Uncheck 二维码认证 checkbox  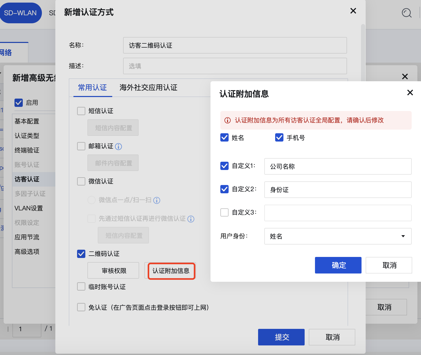tap(81, 254)
